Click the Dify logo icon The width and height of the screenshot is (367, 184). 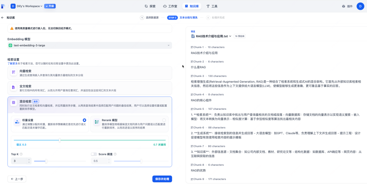[x=3, y=6]
